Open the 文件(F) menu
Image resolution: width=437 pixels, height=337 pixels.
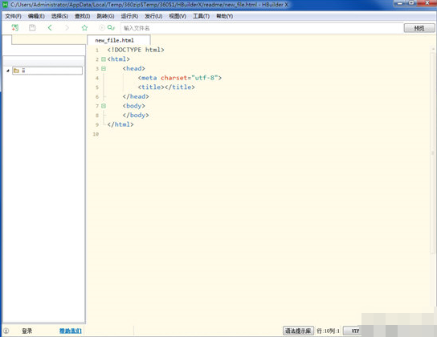tap(13, 16)
